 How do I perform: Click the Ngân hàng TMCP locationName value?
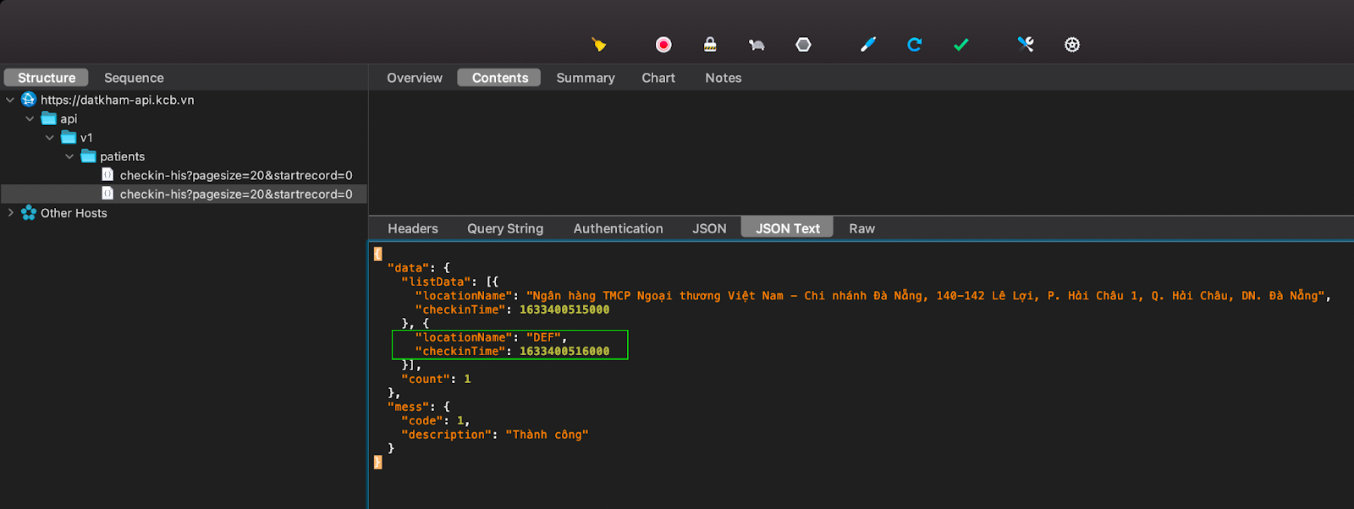925,296
